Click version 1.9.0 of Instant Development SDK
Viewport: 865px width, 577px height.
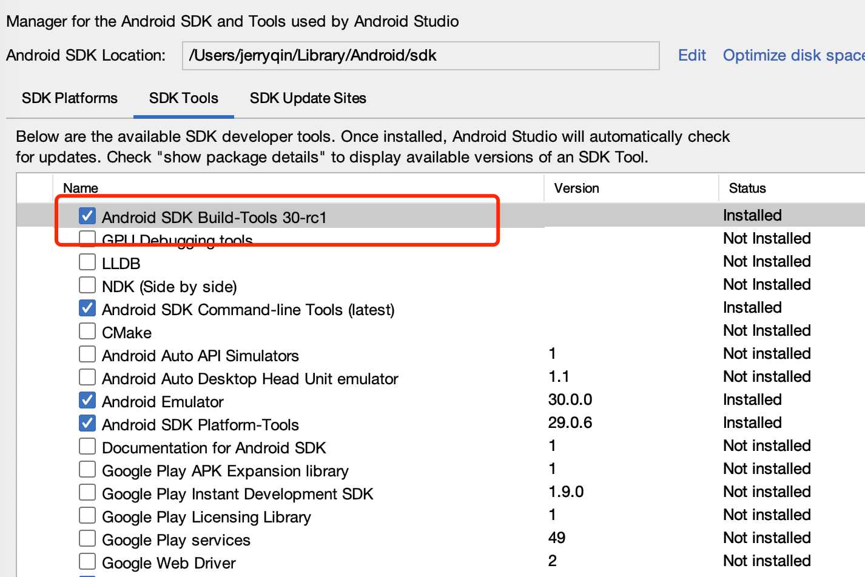pos(566,492)
